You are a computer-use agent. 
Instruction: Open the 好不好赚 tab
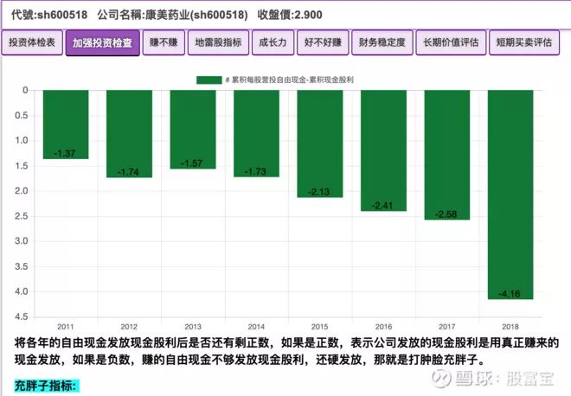pyautogui.click(x=323, y=42)
